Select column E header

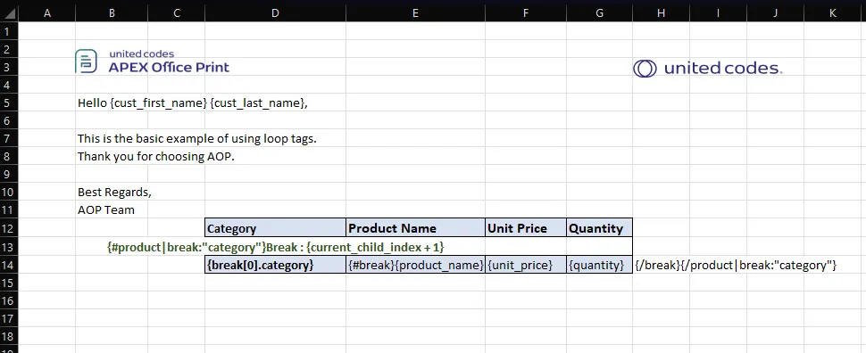tap(415, 13)
